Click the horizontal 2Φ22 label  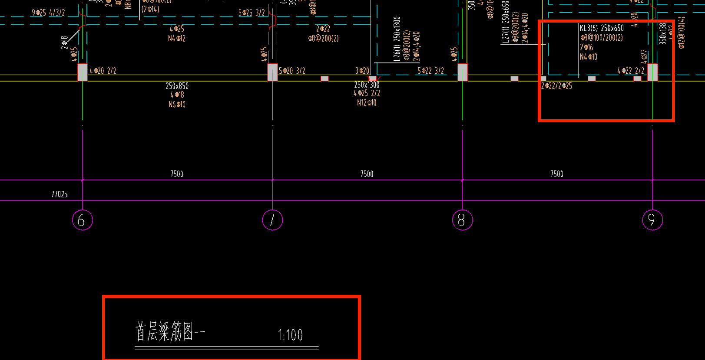(x=323, y=29)
